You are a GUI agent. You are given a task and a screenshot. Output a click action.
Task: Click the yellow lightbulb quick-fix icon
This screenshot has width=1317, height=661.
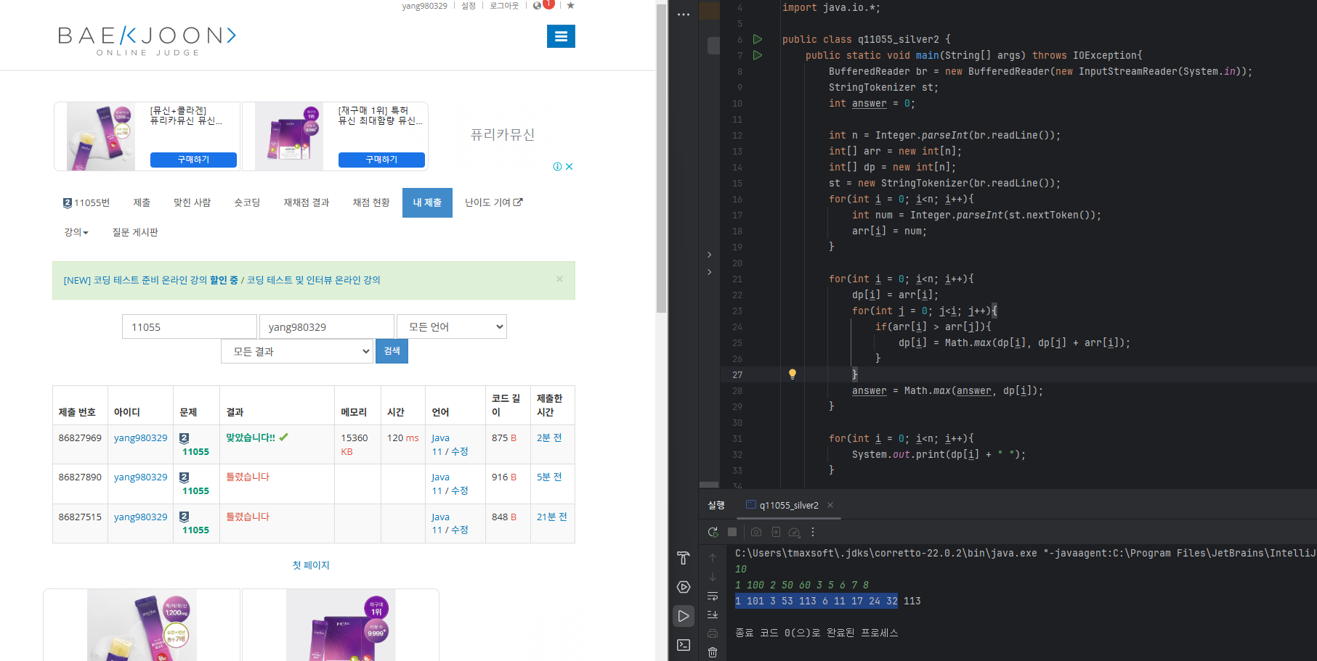click(793, 374)
